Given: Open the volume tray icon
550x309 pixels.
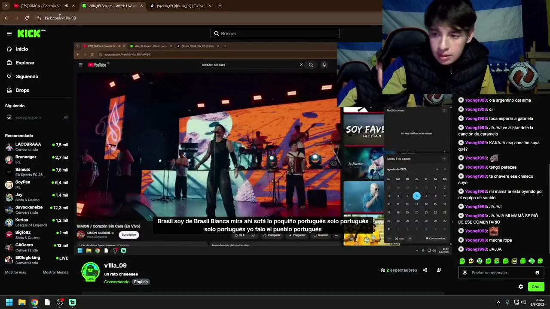Looking at the screenshot, I should pos(523,302).
